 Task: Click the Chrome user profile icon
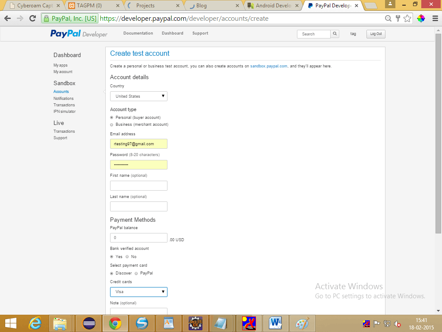[x=390, y=4]
